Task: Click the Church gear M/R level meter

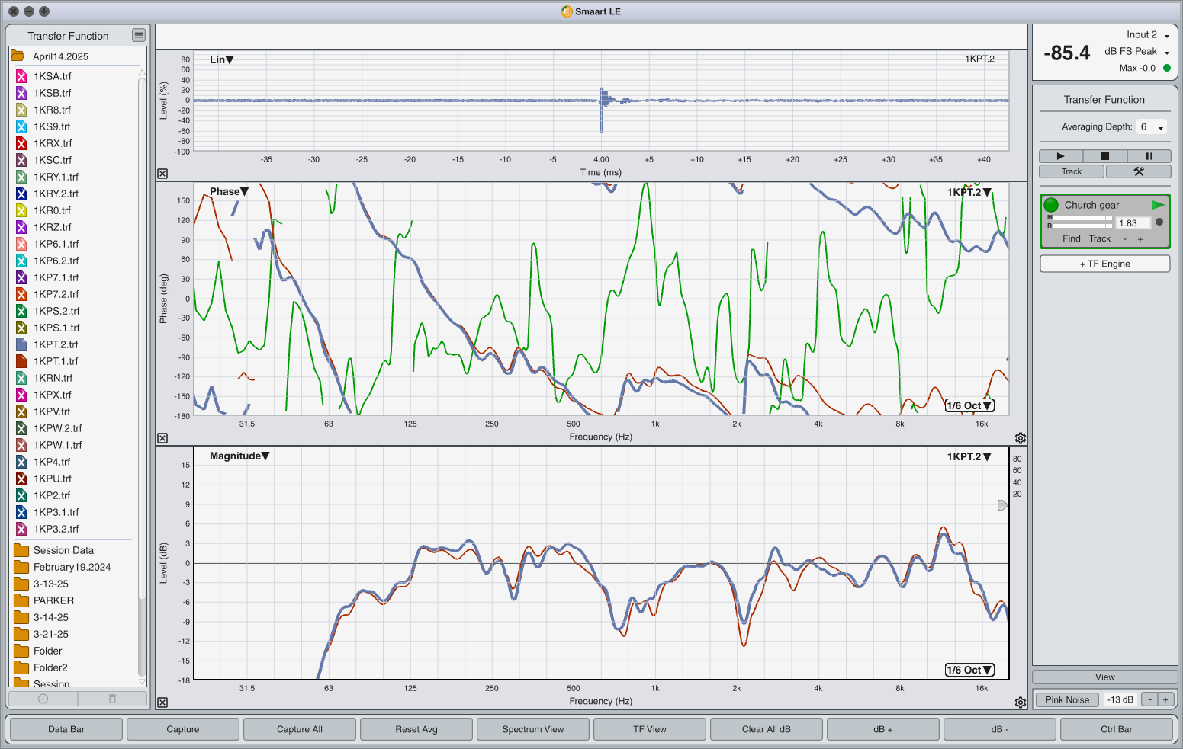Action: (x=1079, y=222)
